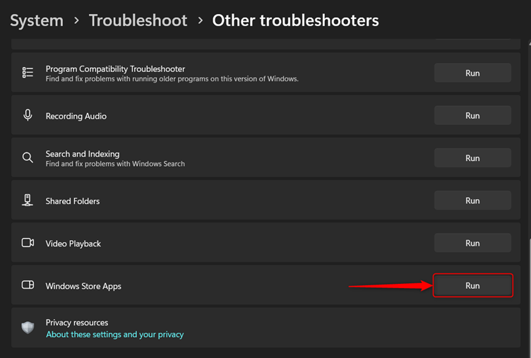Run the Program Compatibility Troubleshooter
Image resolution: width=531 pixels, height=358 pixels.
click(x=472, y=73)
